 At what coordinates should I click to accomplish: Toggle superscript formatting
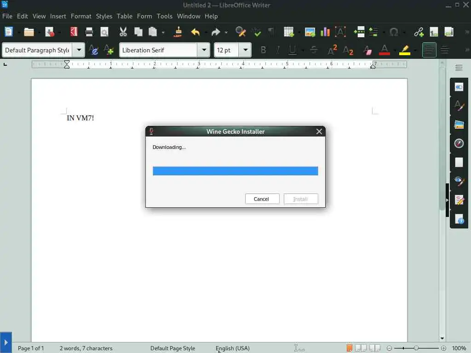[332, 50]
